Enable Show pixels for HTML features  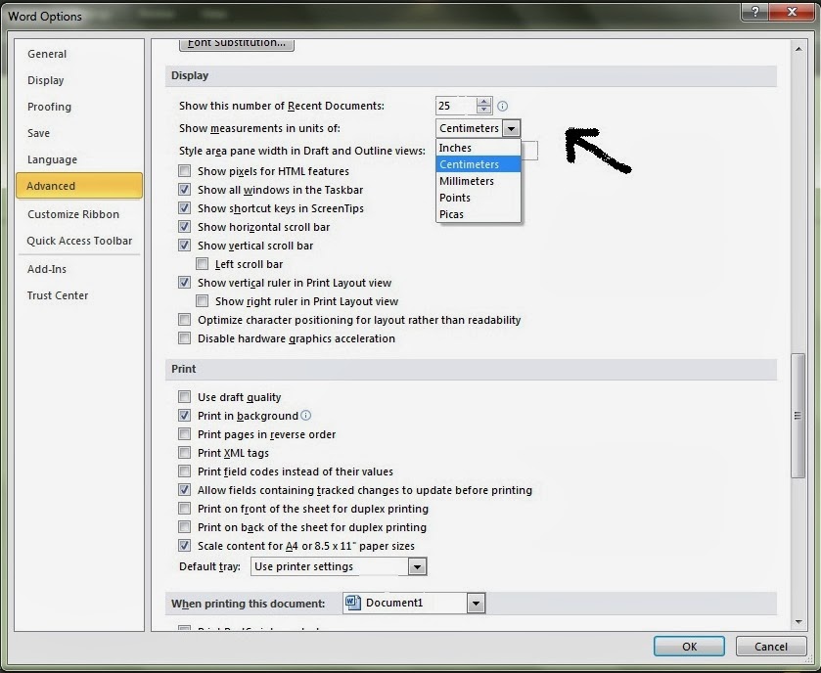[x=184, y=171]
